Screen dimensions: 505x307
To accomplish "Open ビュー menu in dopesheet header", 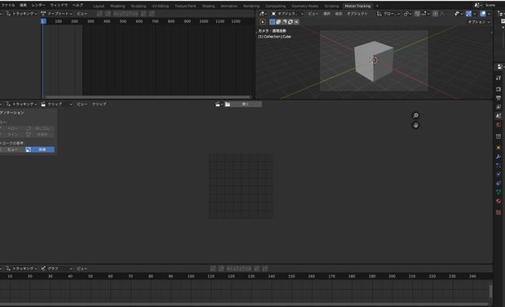I will [x=82, y=14].
